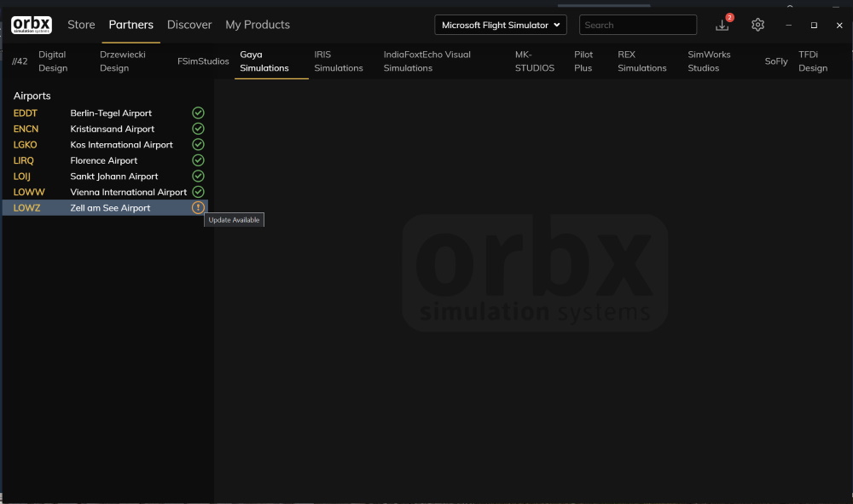Screen dimensions: 853x504
Task: Click the LGKO airport code
Action: [25, 144]
